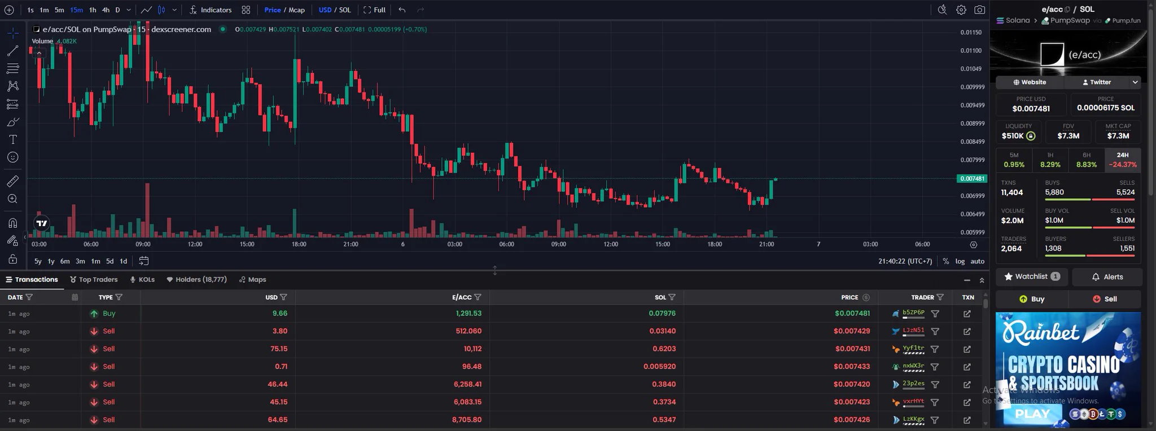
Task: Toggle auto scale on the chart
Action: pyautogui.click(x=978, y=261)
